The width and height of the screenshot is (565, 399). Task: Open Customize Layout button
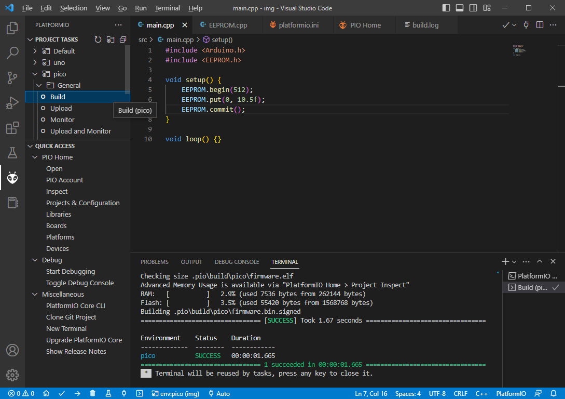[487, 8]
